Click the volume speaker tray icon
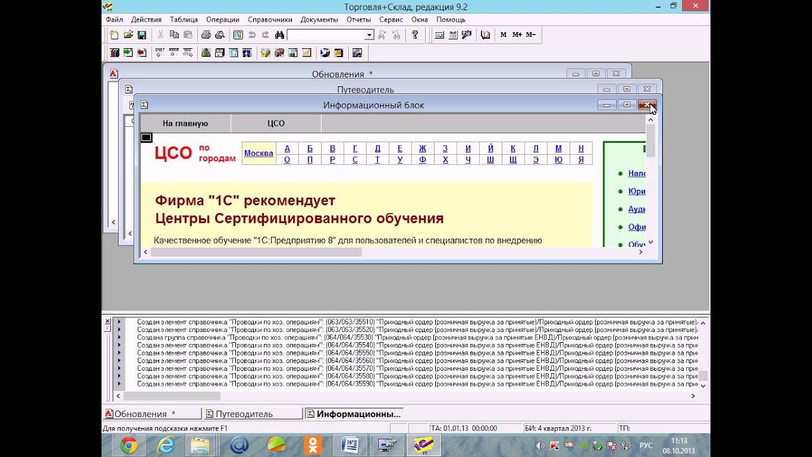The height and width of the screenshot is (457, 812). (x=540, y=445)
